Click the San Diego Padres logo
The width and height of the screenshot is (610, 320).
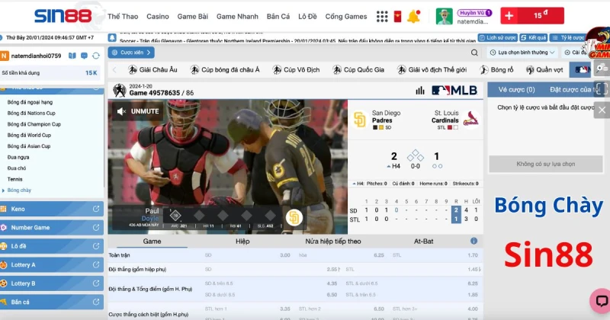(x=359, y=120)
